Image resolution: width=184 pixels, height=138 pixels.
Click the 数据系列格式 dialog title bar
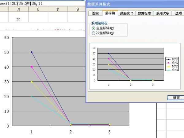click(x=135, y=4)
